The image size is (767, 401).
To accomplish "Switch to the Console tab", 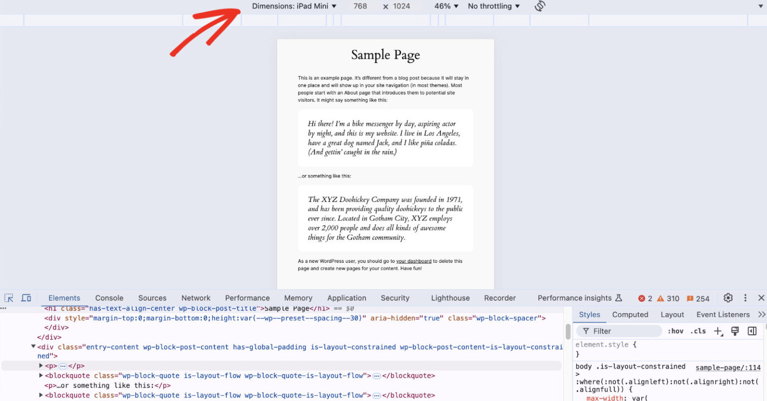I will click(109, 298).
